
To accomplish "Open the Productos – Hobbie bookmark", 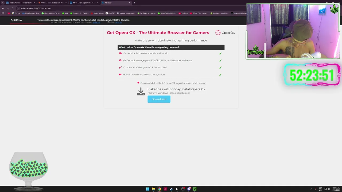I will click(x=220, y=13).
